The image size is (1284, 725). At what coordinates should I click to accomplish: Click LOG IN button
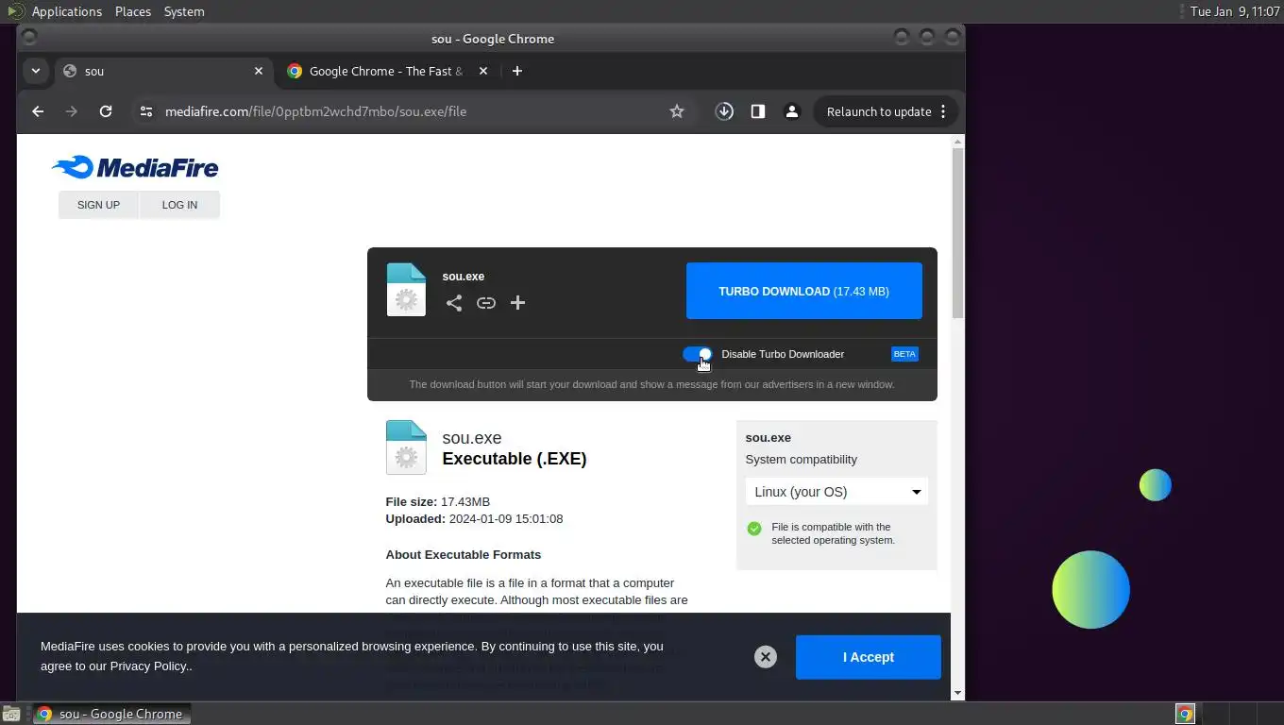(x=179, y=205)
